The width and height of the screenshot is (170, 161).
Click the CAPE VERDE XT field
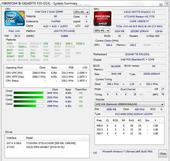pyautogui.click(x=139, y=21)
